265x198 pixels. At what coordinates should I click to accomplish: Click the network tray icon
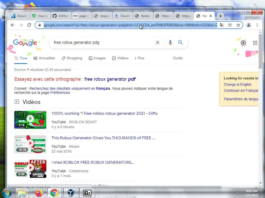click(239, 193)
